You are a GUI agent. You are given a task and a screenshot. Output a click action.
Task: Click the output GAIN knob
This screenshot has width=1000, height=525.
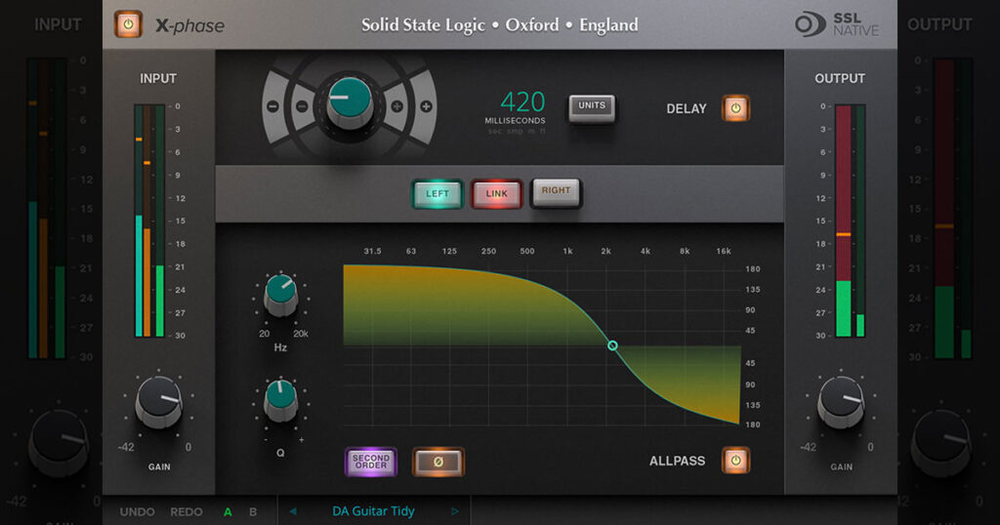841,401
